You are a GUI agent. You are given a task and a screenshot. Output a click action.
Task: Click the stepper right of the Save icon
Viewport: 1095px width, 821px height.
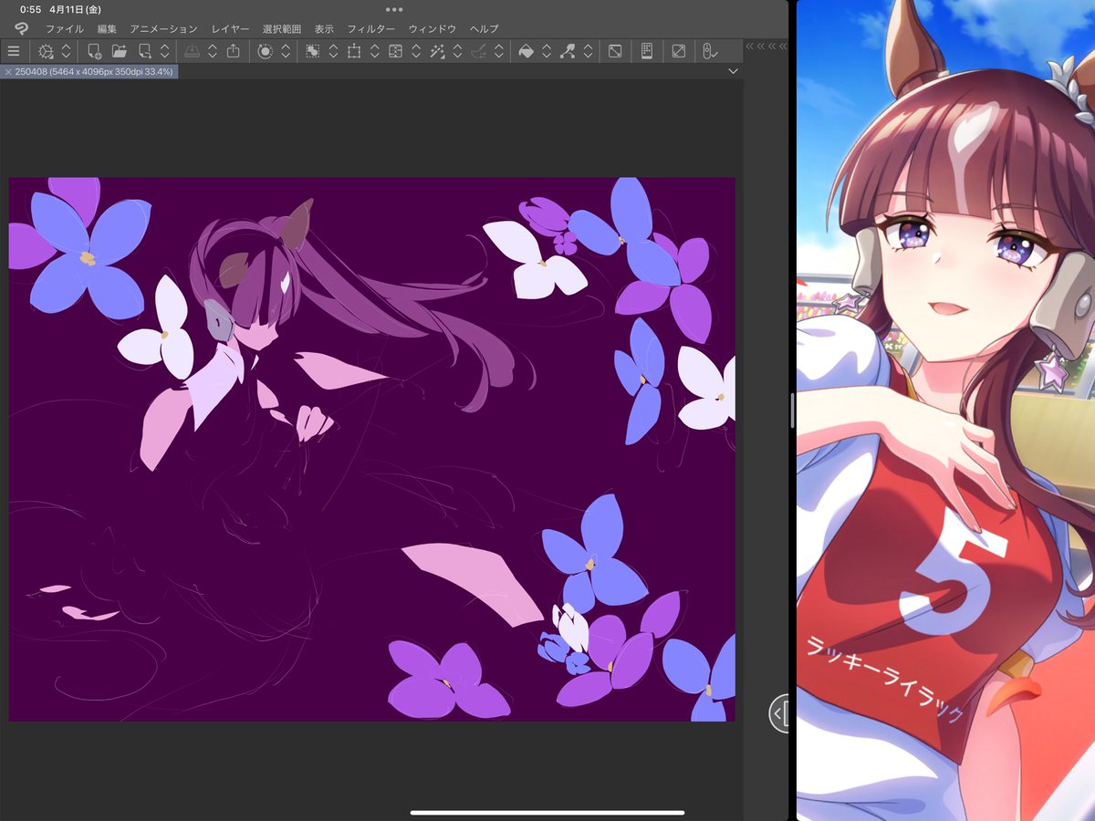tap(164, 51)
